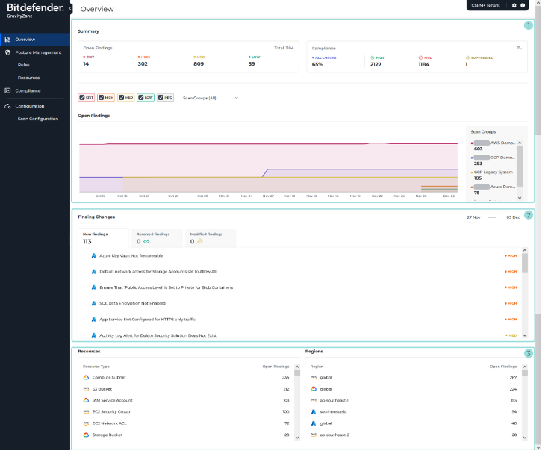
Task: Open the help question mark icon
Action: click(x=523, y=5)
